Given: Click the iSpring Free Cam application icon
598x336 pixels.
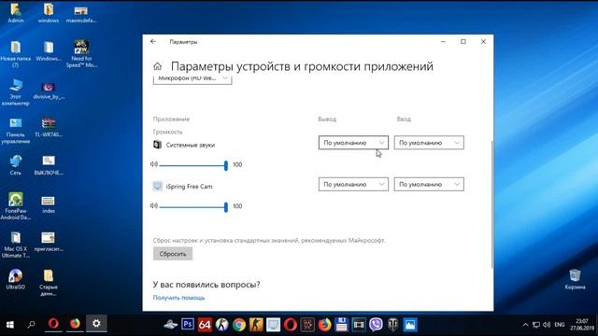Looking at the screenshot, I should coord(157,186).
